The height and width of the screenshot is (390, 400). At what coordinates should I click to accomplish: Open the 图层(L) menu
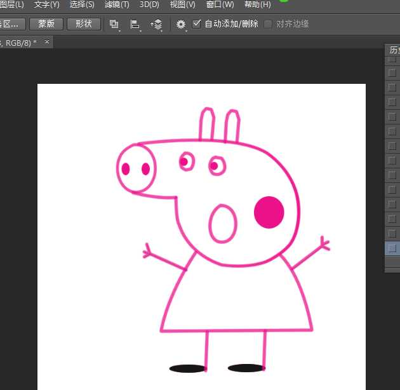click(11, 4)
